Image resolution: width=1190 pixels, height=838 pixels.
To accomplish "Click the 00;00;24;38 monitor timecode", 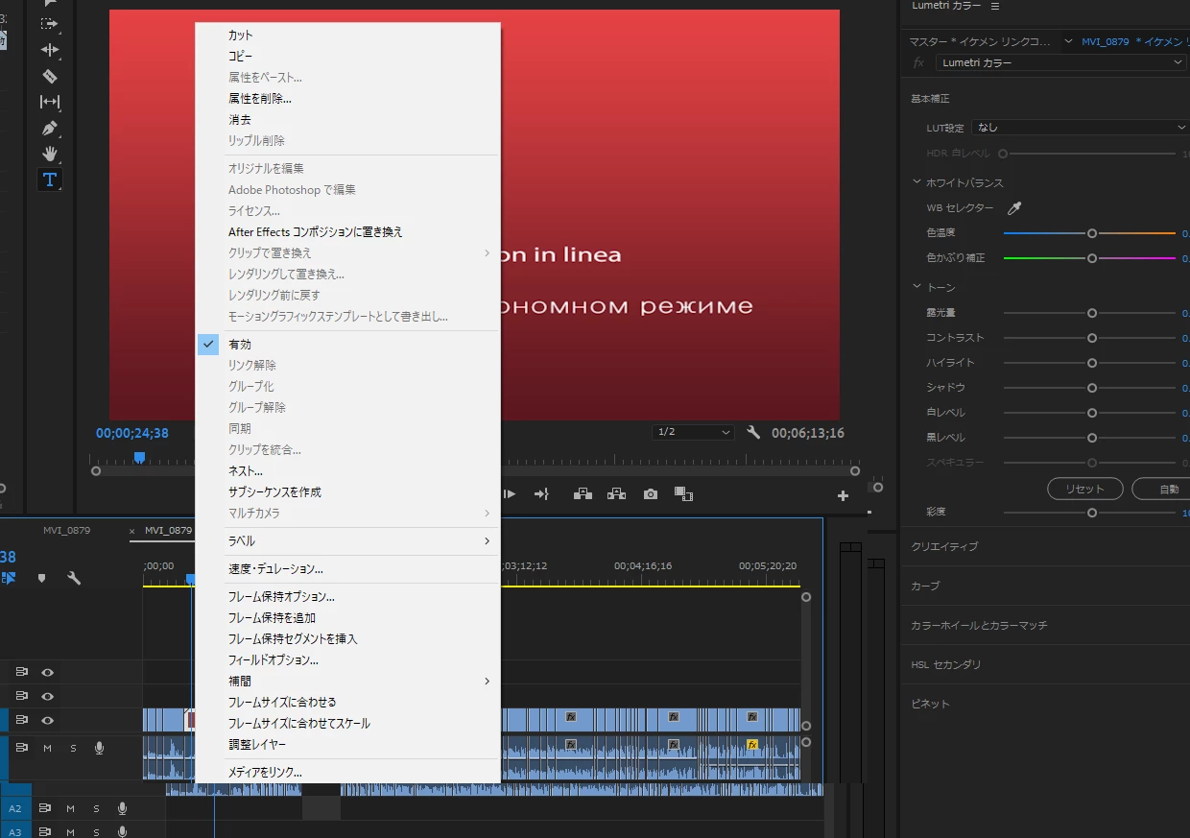I will [x=132, y=433].
